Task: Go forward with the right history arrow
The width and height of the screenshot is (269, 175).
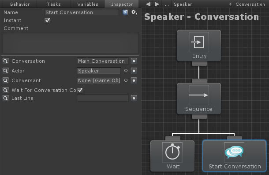Action: (x=157, y=4)
